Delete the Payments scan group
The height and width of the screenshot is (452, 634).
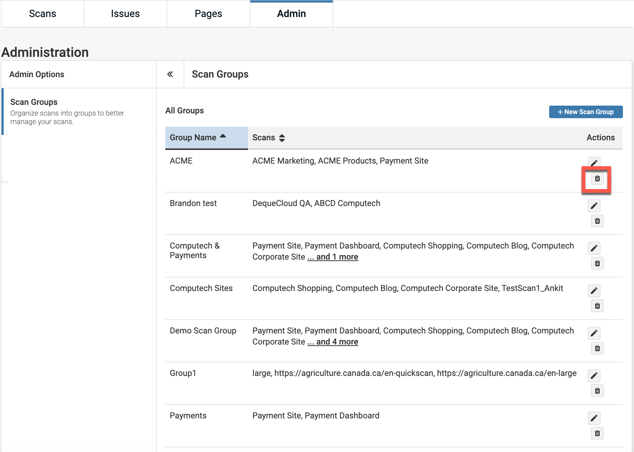(x=597, y=434)
